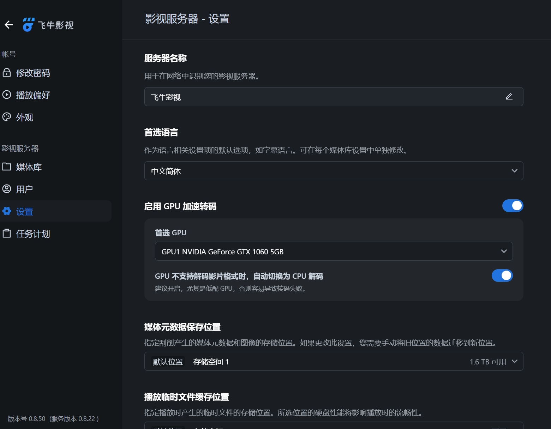Open the 媒体元数据保存位置 storage dropdown
Viewport: 551px width, 429px height.
(x=334, y=361)
